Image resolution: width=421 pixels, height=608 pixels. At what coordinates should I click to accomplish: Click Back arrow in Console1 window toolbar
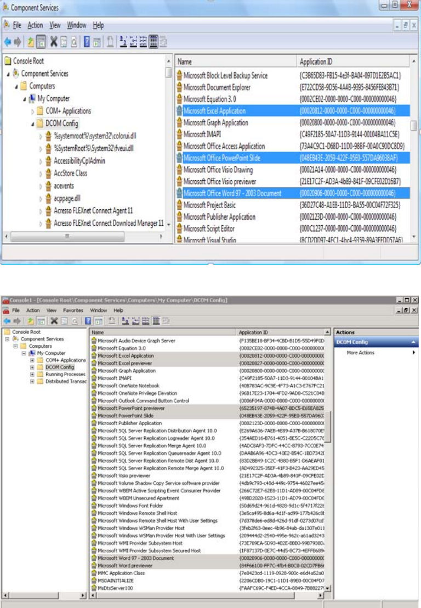[x=7, y=321]
